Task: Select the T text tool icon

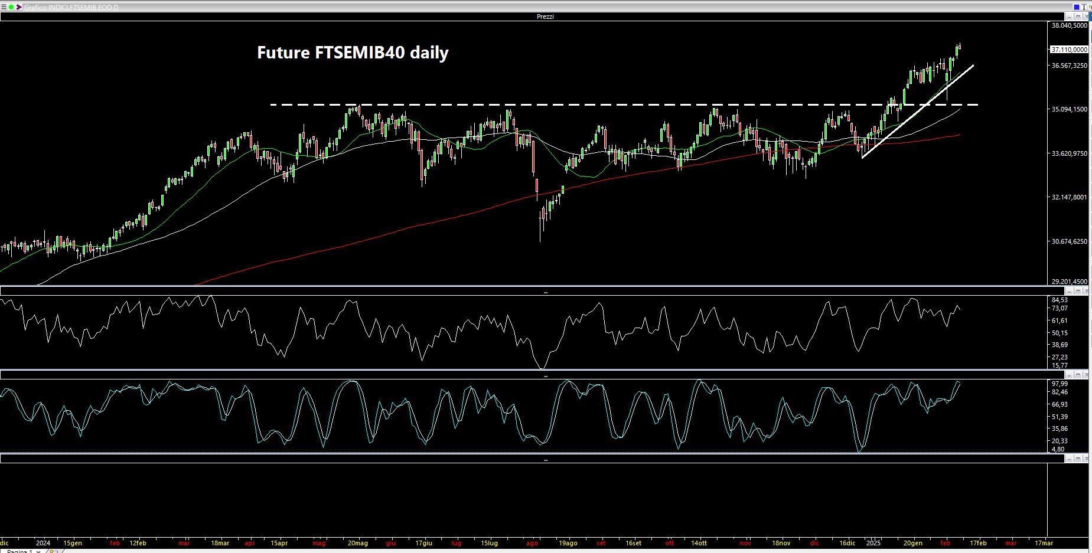Action: click(x=1084, y=7)
